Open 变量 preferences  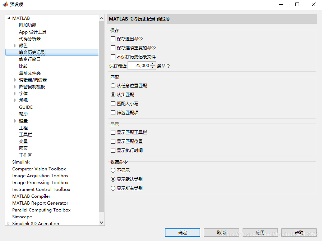(x=23, y=141)
